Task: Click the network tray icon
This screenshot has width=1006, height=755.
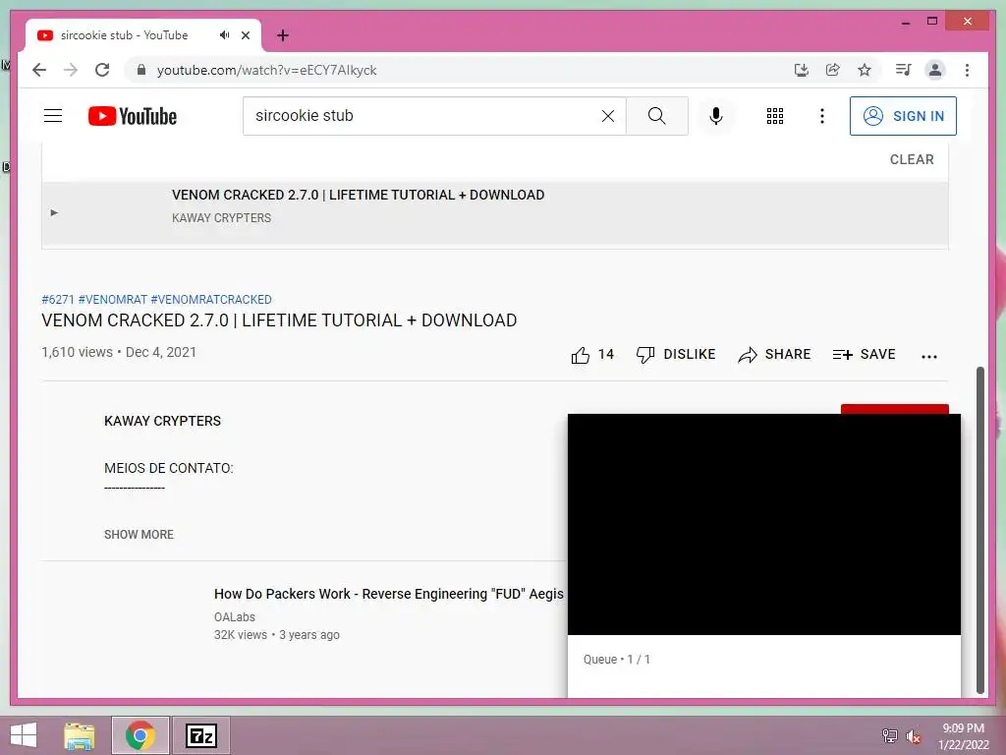Action: 890,736
